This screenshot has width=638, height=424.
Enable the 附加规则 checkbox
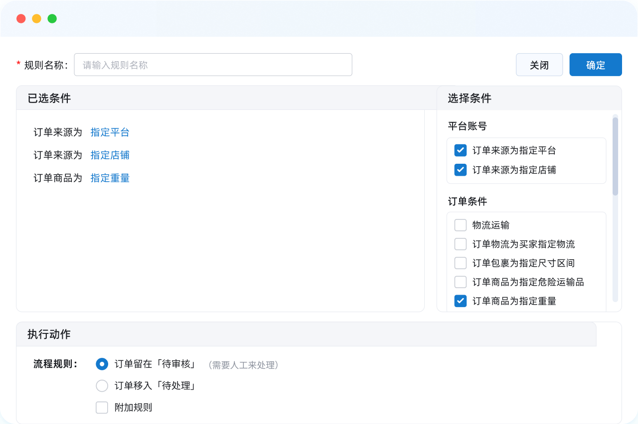[102, 408]
